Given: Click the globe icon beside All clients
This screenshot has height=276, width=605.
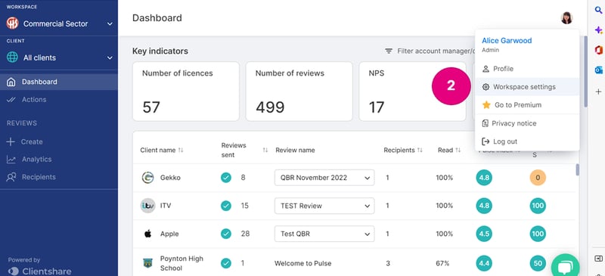Looking at the screenshot, I should 12,57.
